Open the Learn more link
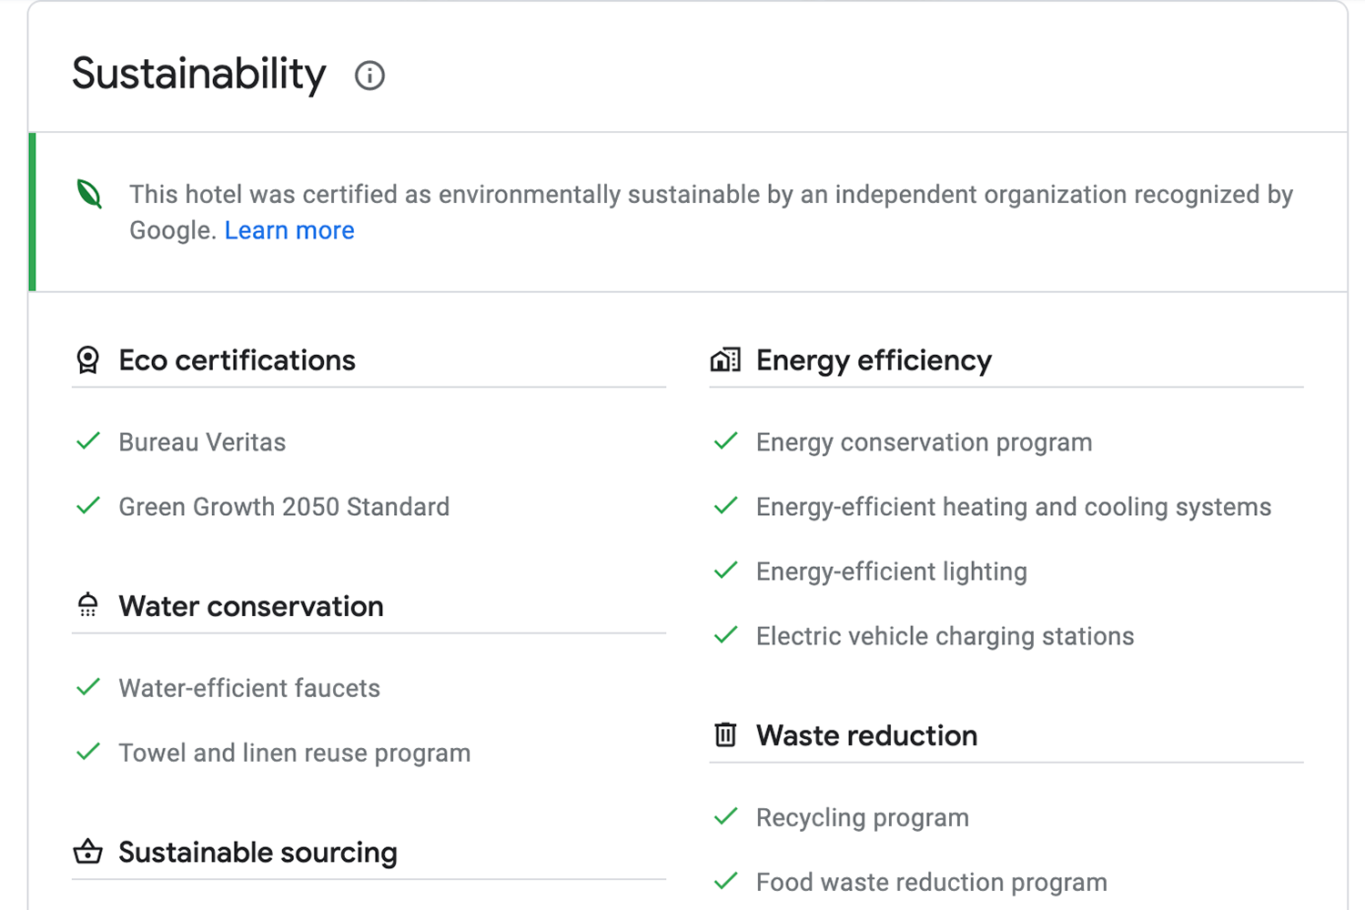Viewport: 1365px width, 910px height. [289, 230]
